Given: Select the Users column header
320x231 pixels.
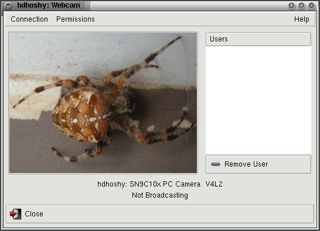Looking at the screenshot, I should point(258,39).
